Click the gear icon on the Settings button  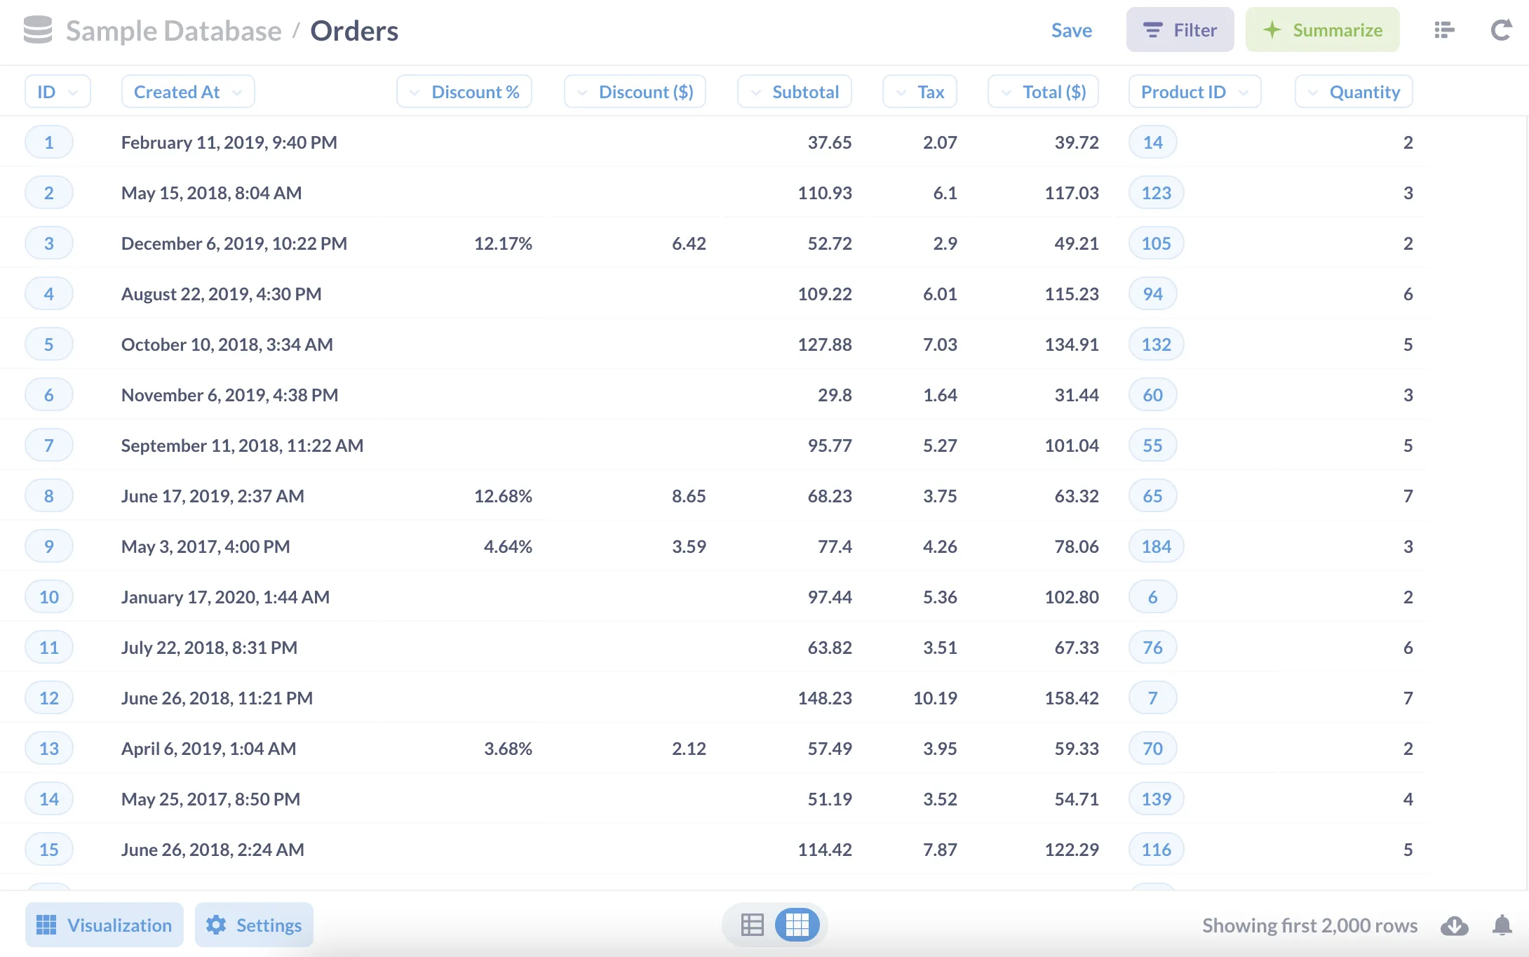(x=217, y=925)
